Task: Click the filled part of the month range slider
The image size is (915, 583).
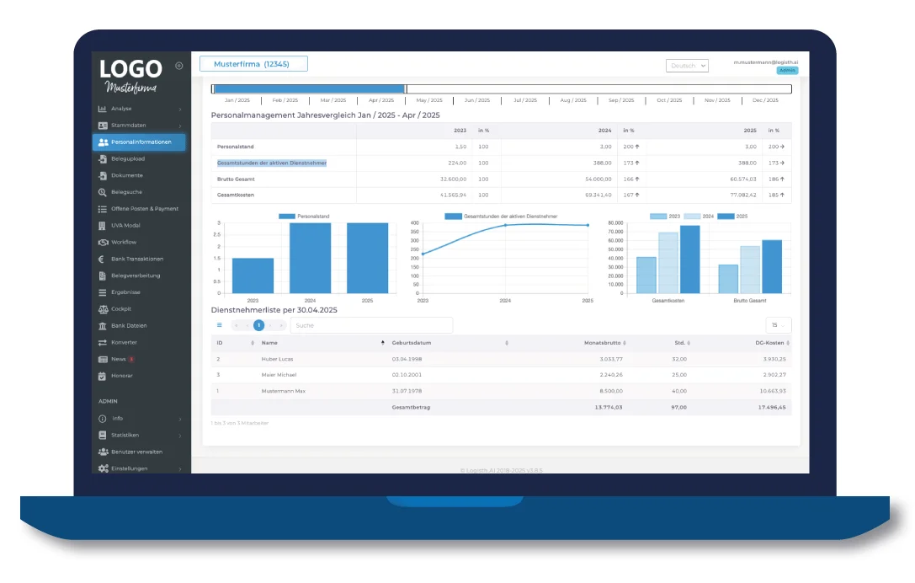Action: pyautogui.click(x=309, y=88)
